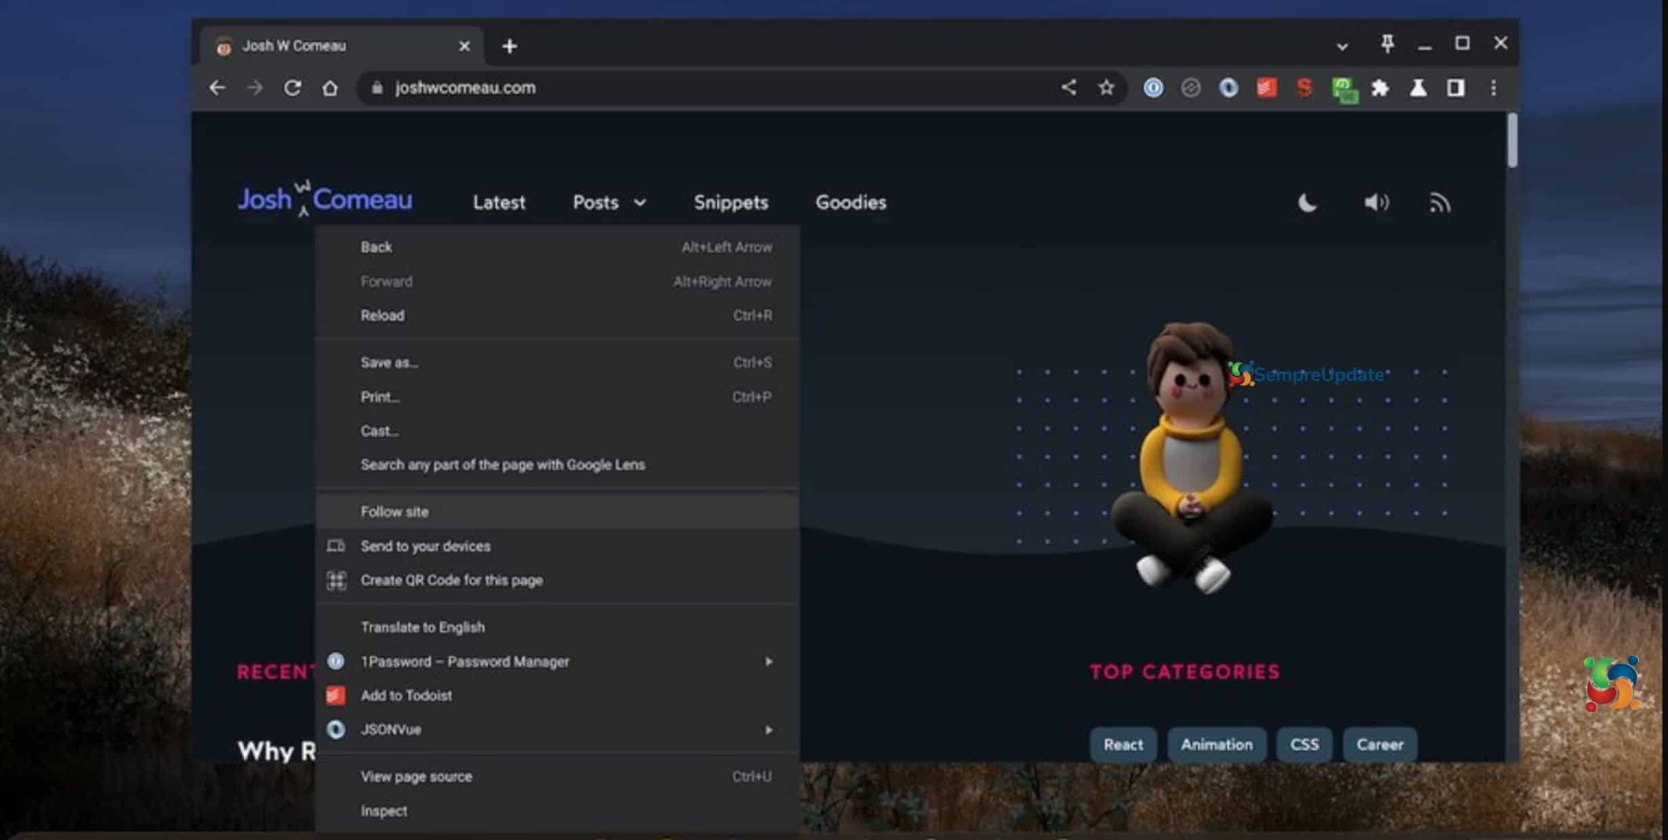Click the pin icon in window title bar
Image resolution: width=1668 pixels, height=840 pixels.
(1387, 44)
